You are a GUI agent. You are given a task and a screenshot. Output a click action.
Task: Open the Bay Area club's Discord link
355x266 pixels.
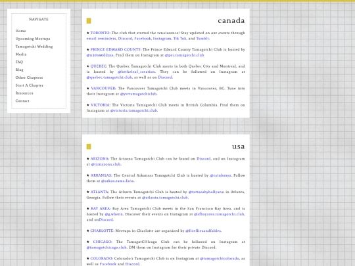[106, 220]
